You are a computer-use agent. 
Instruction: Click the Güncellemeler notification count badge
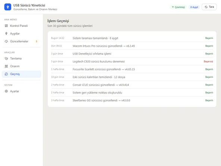click(x=36, y=41)
